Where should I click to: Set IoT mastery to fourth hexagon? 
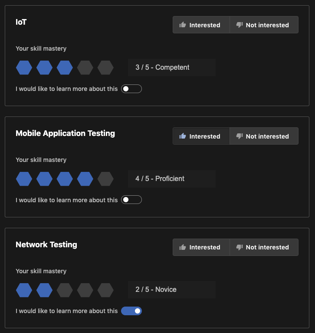pyautogui.click(x=85, y=68)
